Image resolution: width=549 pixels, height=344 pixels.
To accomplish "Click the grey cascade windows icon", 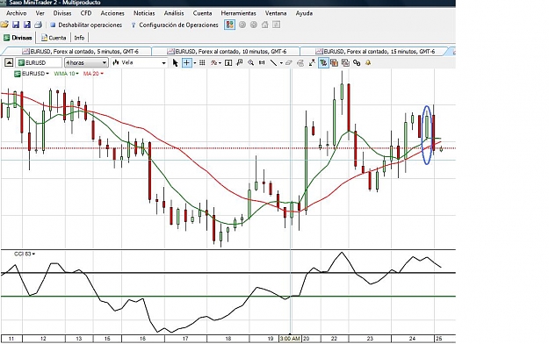I will tap(345, 62).
